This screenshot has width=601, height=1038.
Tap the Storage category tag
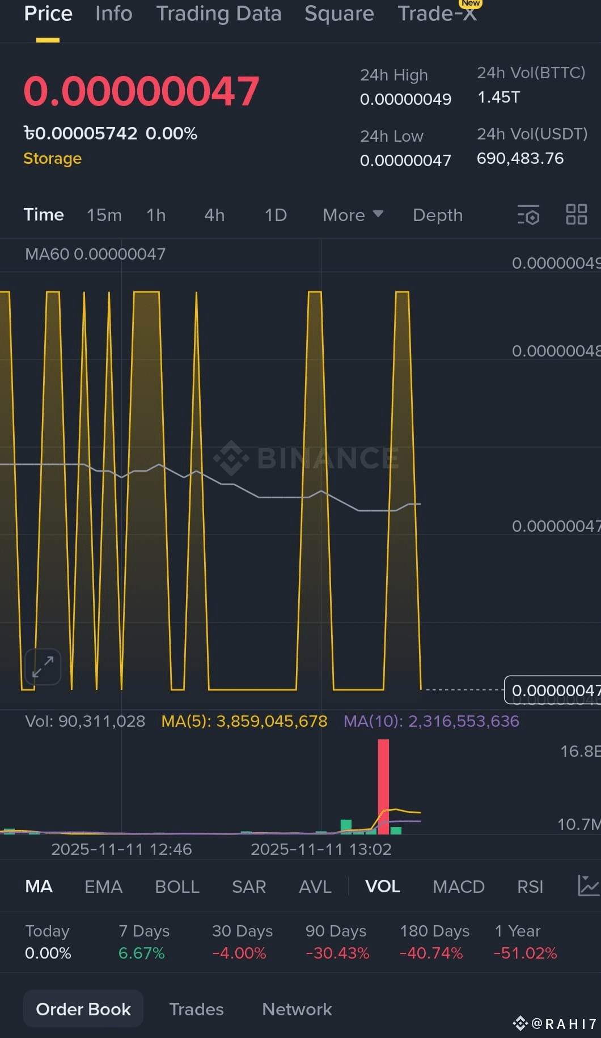pos(52,158)
